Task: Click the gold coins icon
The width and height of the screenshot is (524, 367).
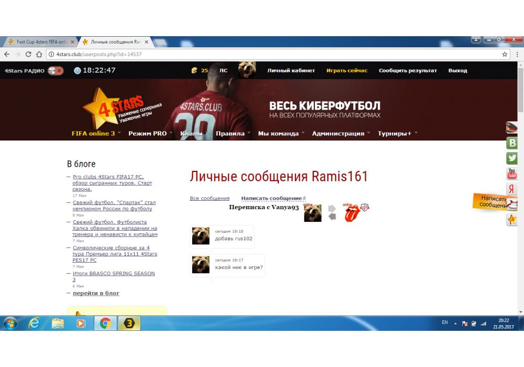Action: pyautogui.click(x=194, y=71)
